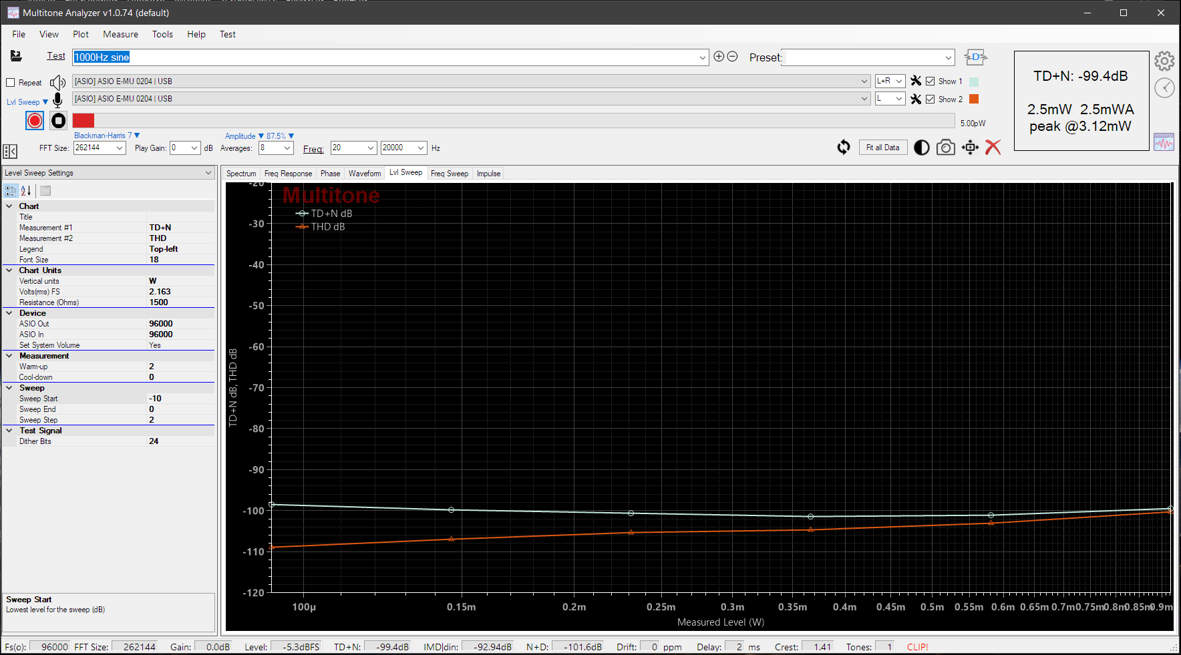Open the Averages dropdown
Image resolution: width=1181 pixels, height=655 pixels.
pos(277,148)
